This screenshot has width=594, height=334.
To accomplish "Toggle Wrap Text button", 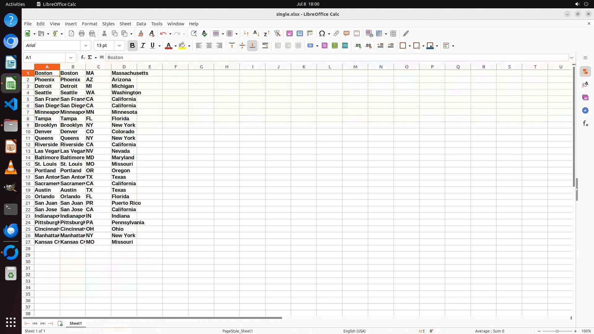I will pyautogui.click(x=265, y=46).
